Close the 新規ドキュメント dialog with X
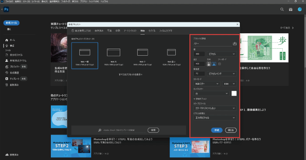 pyautogui.click(x=237, y=25)
